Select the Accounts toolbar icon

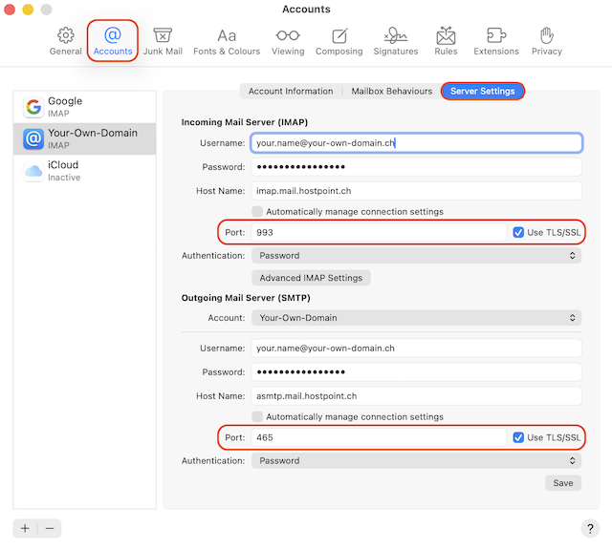pos(113,41)
